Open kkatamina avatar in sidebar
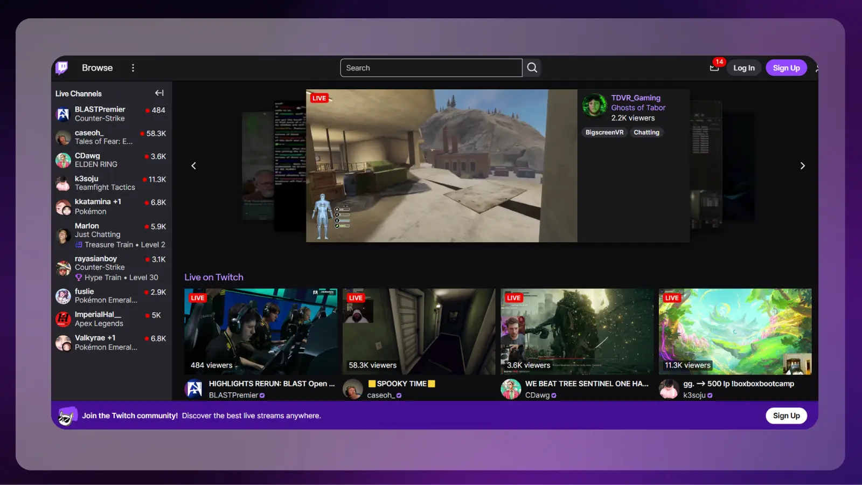 click(x=63, y=207)
